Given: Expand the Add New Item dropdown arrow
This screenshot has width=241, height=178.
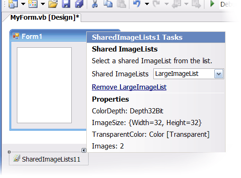Looking at the screenshot, I should pos(43,4).
